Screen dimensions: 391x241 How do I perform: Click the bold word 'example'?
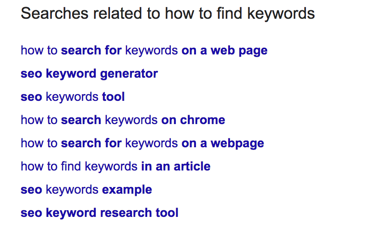pos(127,190)
